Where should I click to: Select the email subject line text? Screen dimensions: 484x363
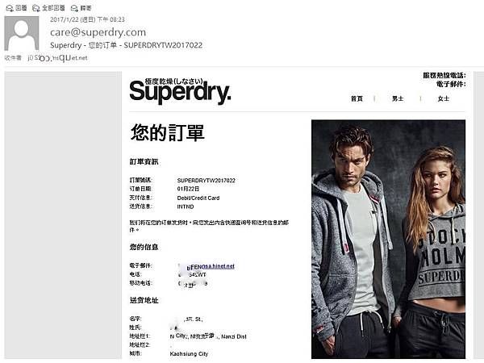click(x=127, y=45)
